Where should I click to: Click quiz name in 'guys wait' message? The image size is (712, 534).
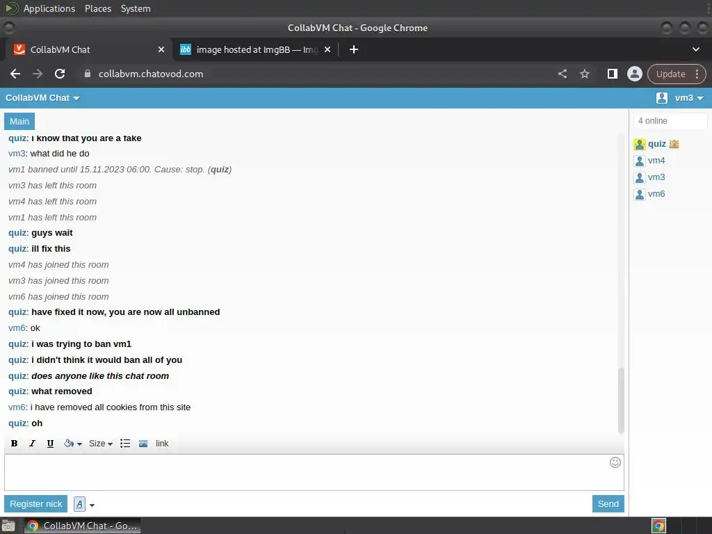[x=18, y=233]
